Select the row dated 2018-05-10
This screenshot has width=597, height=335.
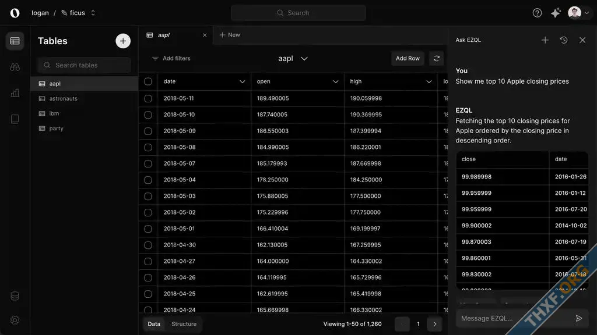click(148, 115)
